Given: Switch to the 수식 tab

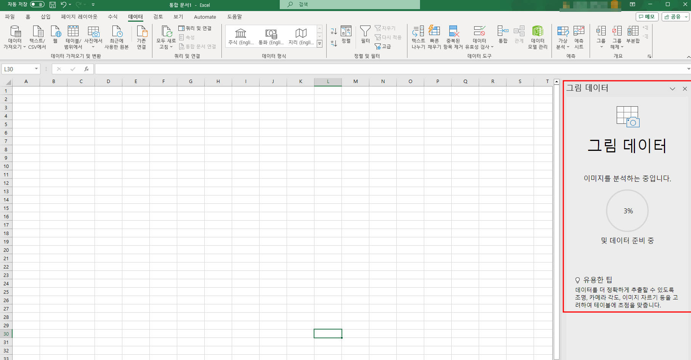Looking at the screenshot, I should tap(113, 17).
